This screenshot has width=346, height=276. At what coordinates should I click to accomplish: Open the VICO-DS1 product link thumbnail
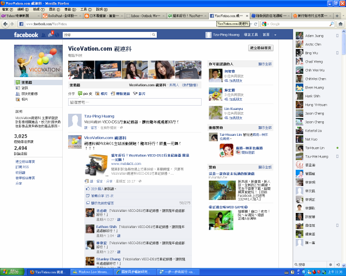97,165
